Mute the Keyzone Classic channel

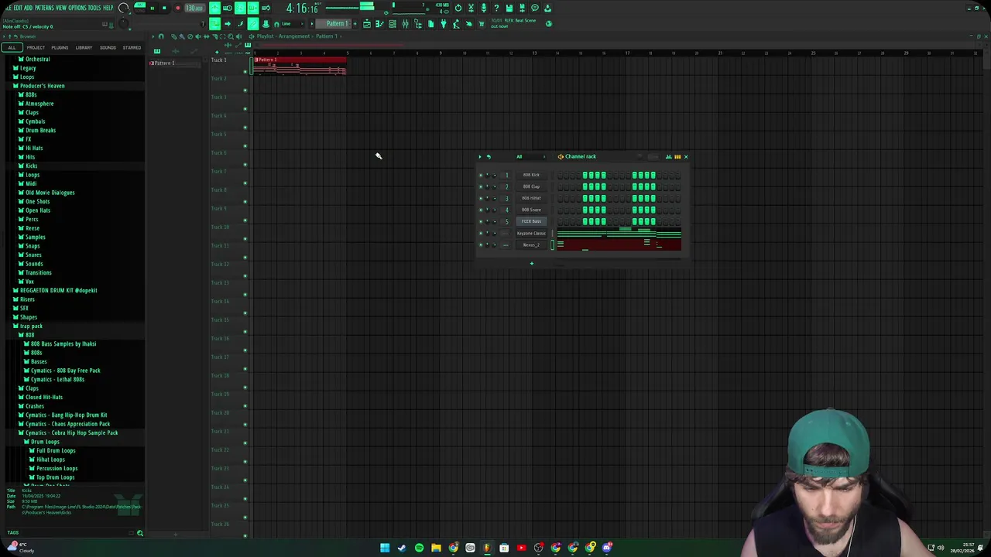[481, 233]
